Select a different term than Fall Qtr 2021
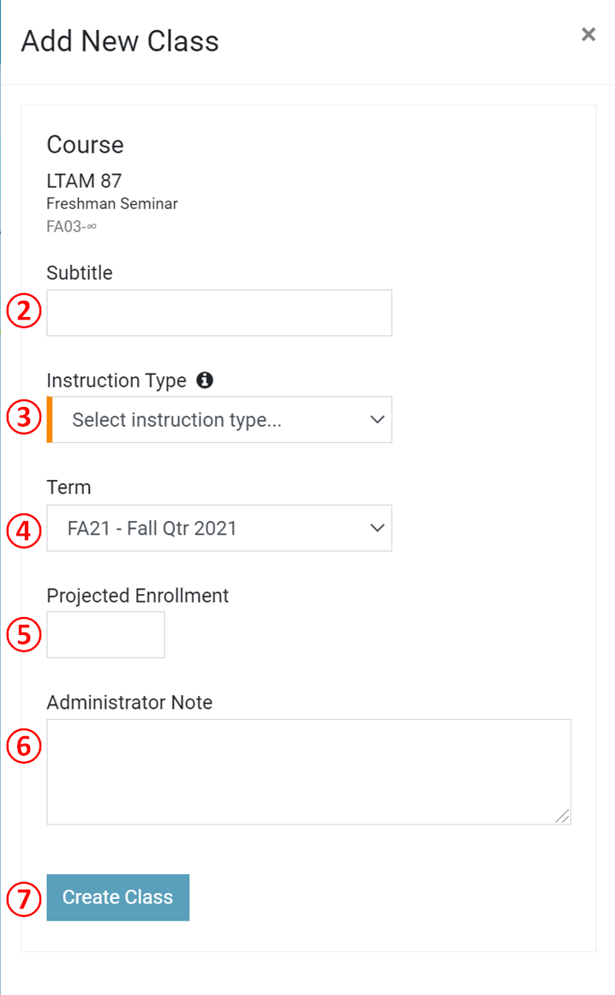Image resolution: width=615 pixels, height=995 pixels. (219, 528)
